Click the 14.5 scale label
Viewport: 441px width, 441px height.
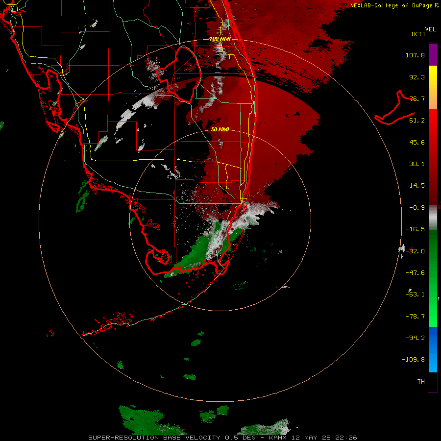417,186
